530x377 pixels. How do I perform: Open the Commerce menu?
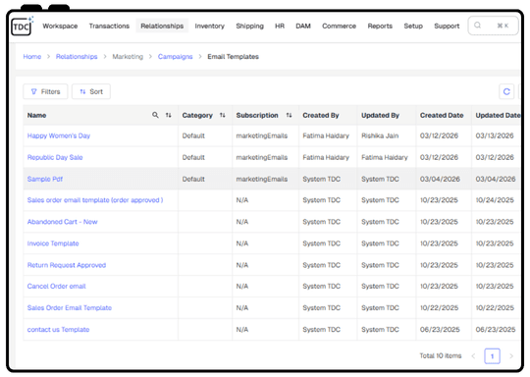tap(339, 27)
